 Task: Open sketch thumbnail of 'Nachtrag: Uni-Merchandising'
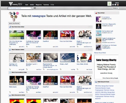17,58
